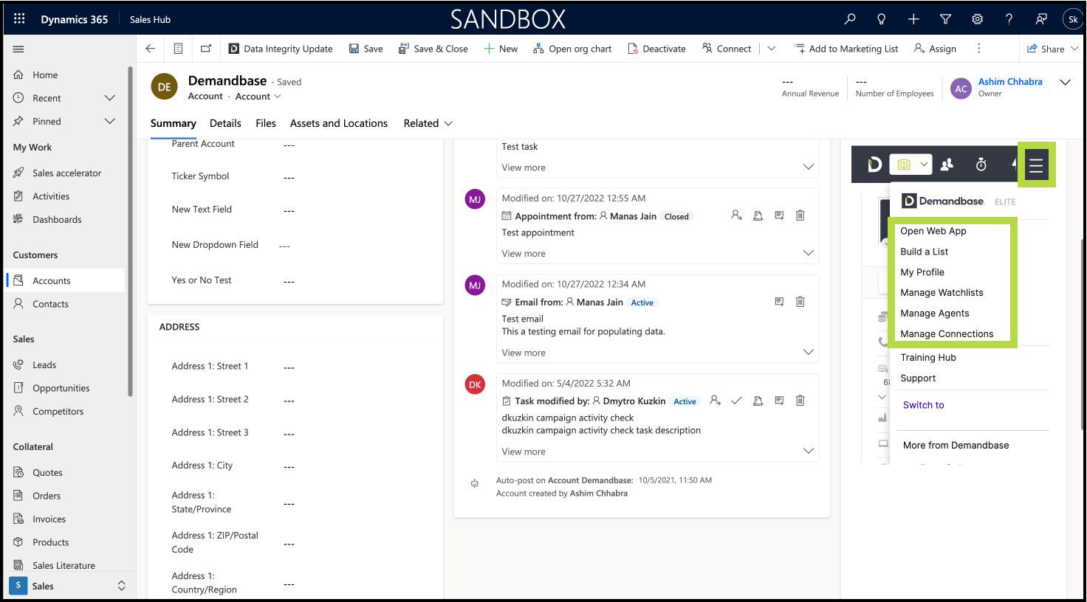Click Save & Close

point(433,49)
